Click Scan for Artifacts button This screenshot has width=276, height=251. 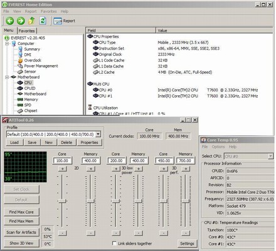tap(21, 232)
